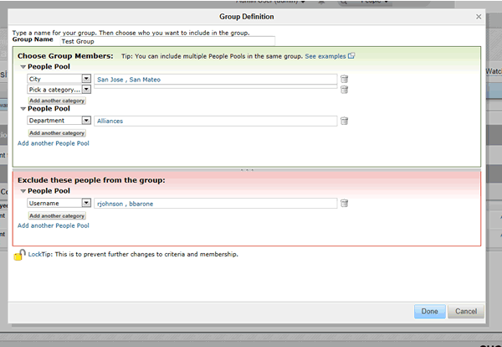The height and width of the screenshot is (347, 502).
Task: Close the Group Definition dialog
Action: tap(479, 17)
